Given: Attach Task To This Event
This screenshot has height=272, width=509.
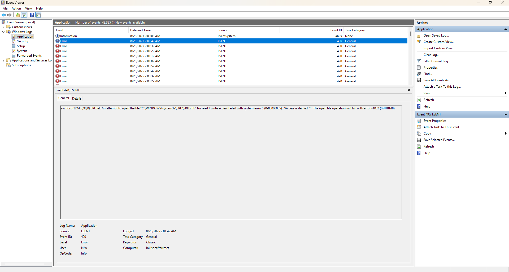Looking at the screenshot, I should click(442, 127).
